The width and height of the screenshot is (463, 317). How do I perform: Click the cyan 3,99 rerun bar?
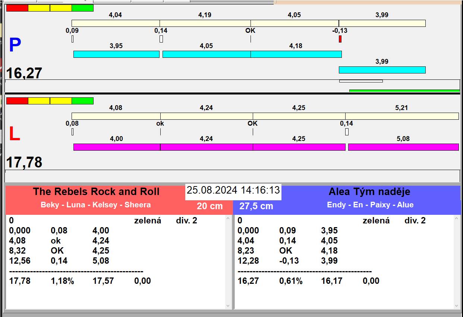[382, 70]
